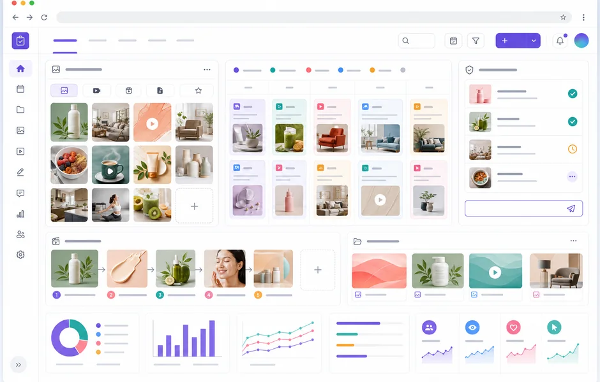The width and height of the screenshot is (600, 382).
Task: Select the active purple-underlined top navigation tab
Action: coord(65,41)
